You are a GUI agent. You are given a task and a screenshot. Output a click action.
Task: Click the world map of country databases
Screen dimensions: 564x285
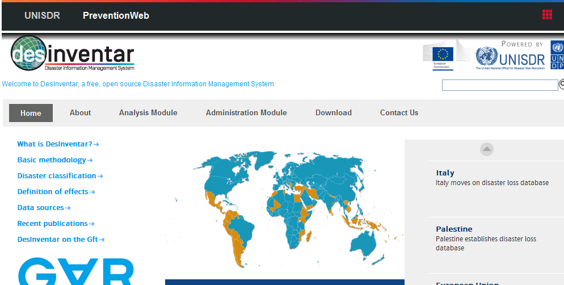click(286, 209)
